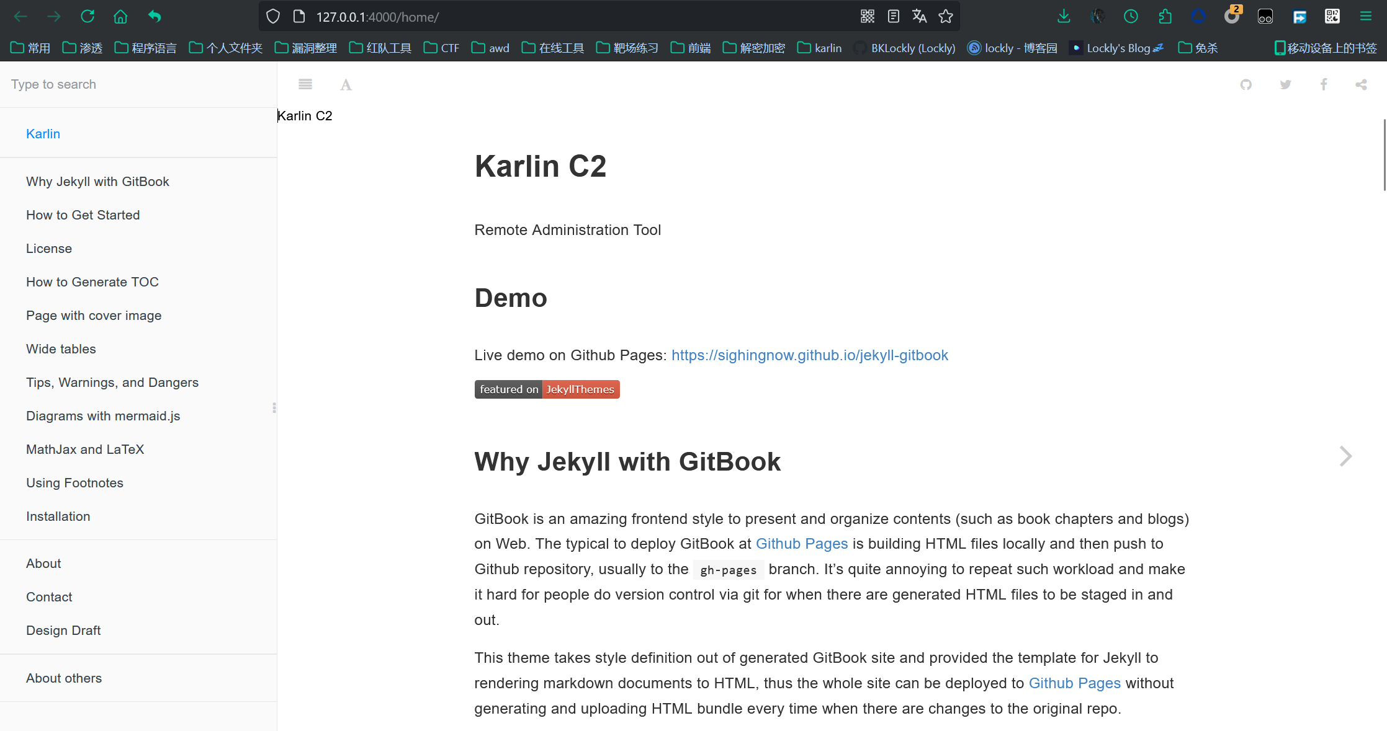Toggle reader view icon in the address bar
1387x731 pixels.
coord(893,17)
